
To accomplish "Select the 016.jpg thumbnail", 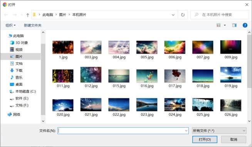I will [x=147, y=76].
